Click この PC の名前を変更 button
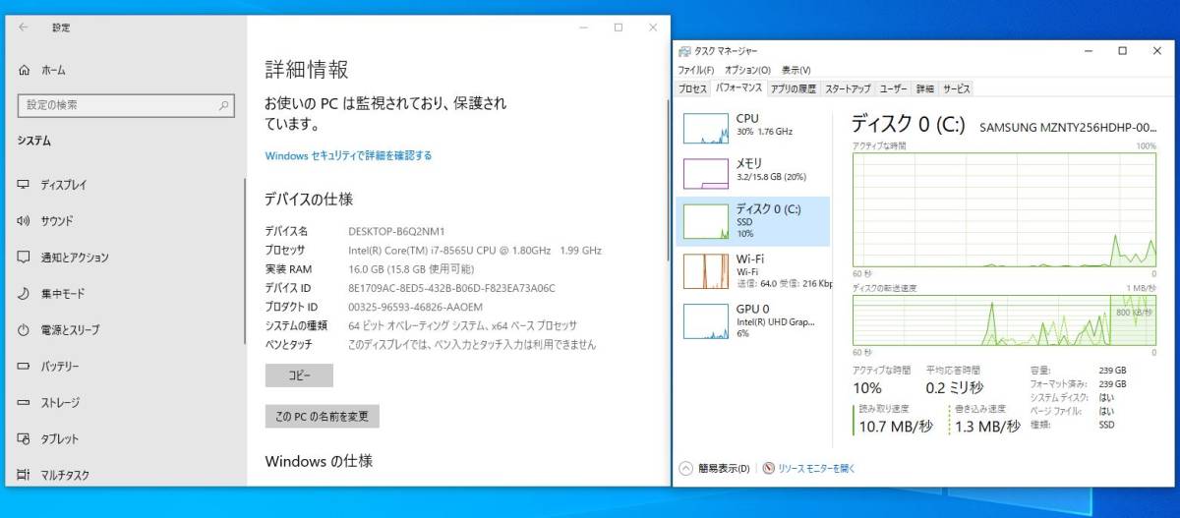Viewport: 1180px width, 518px height. [x=322, y=416]
